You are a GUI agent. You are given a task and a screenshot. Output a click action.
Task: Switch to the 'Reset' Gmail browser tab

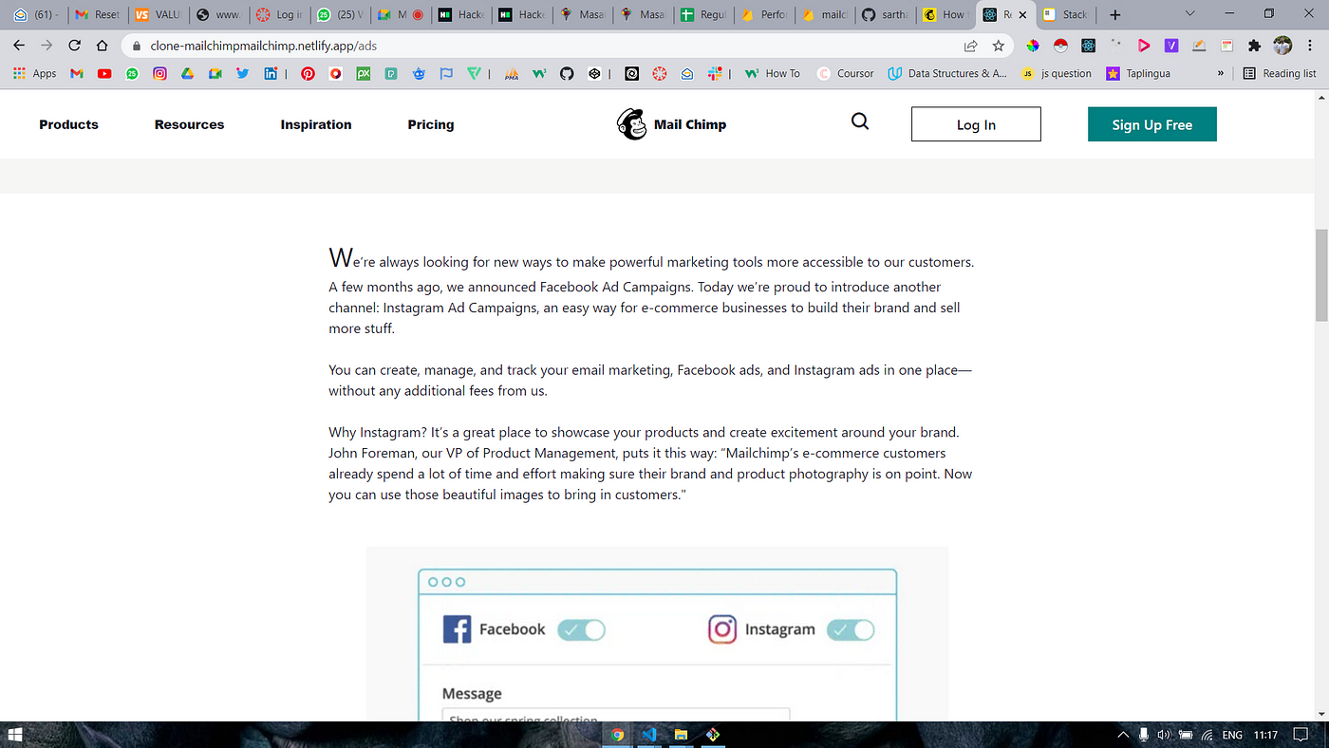(x=98, y=14)
